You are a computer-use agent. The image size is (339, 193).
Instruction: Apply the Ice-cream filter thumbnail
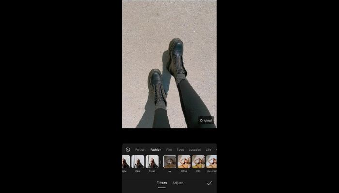[x=212, y=162]
